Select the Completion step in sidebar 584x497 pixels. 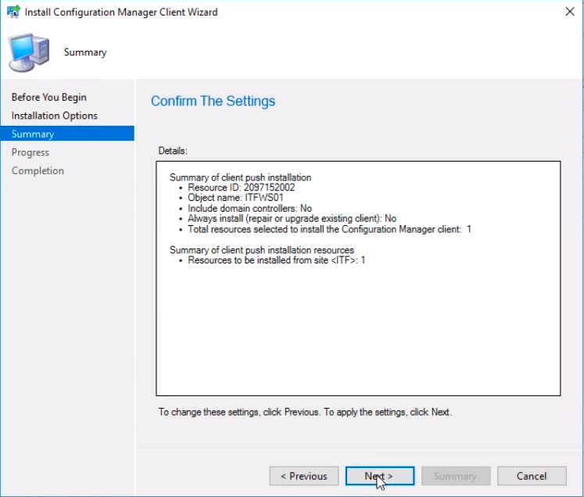pos(38,170)
